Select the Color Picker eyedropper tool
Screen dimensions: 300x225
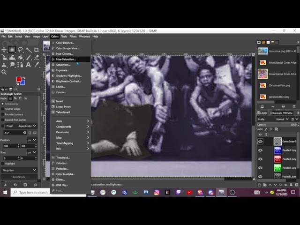coord(37,65)
